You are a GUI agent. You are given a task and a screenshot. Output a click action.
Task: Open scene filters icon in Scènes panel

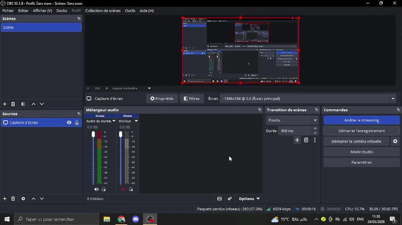[23, 104]
